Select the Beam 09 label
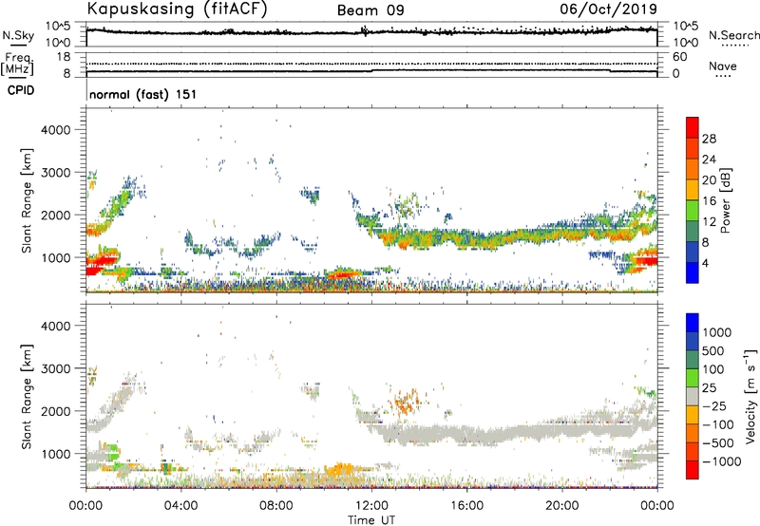The image size is (760, 526). (370, 10)
